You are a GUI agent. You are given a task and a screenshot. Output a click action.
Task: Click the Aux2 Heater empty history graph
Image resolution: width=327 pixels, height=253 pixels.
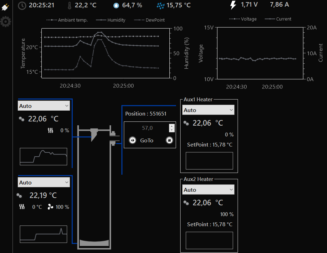point(209,240)
